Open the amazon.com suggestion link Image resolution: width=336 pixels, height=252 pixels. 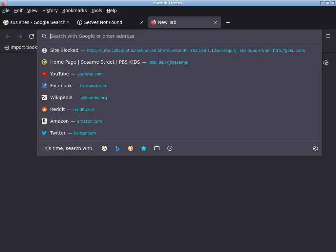point(90,121)
